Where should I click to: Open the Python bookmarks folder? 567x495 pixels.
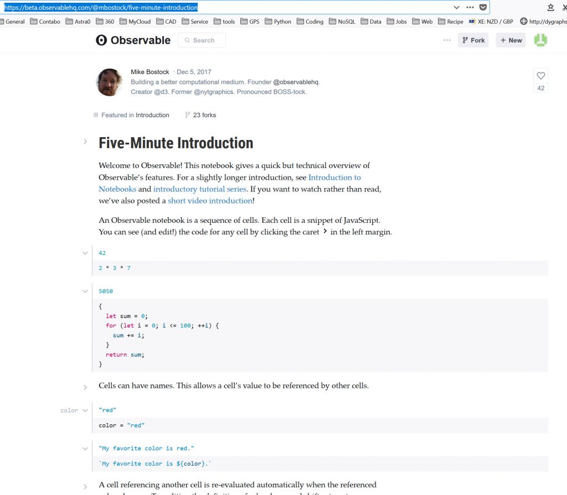(277, 22)
